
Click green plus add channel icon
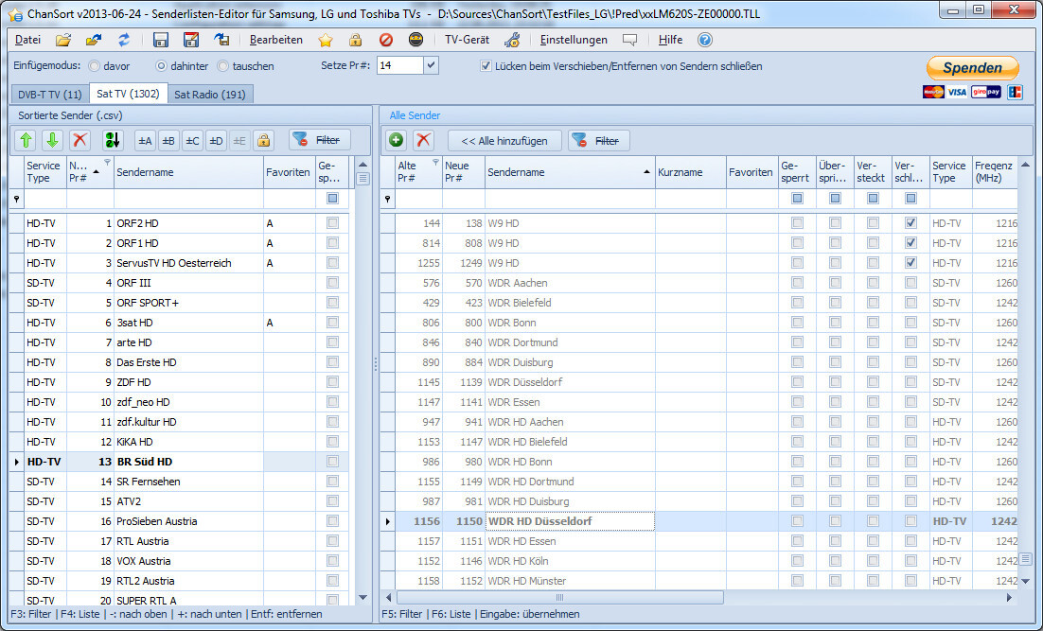pyautogui.click(x=397, y=140)
